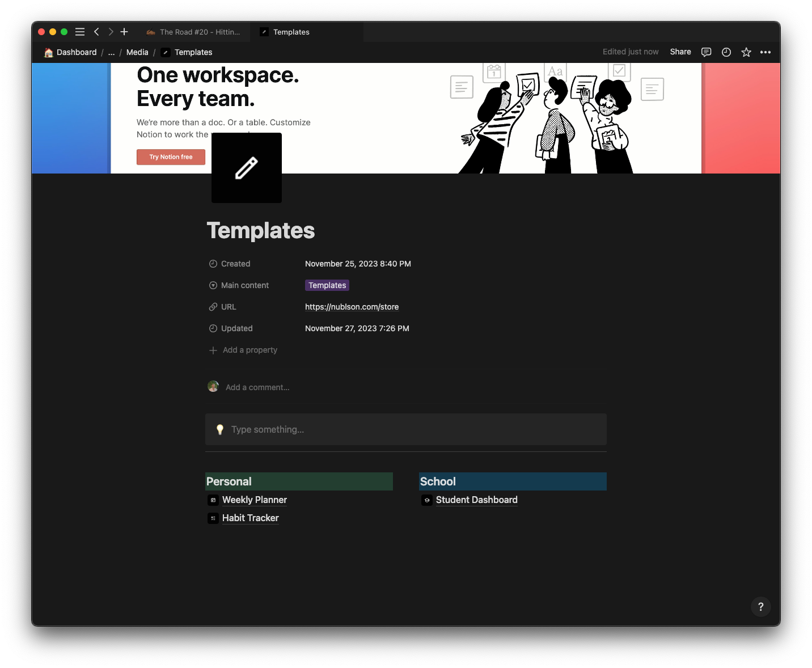
Task: Switch to The Road #20 tab
Action: [x=193, y=32]
